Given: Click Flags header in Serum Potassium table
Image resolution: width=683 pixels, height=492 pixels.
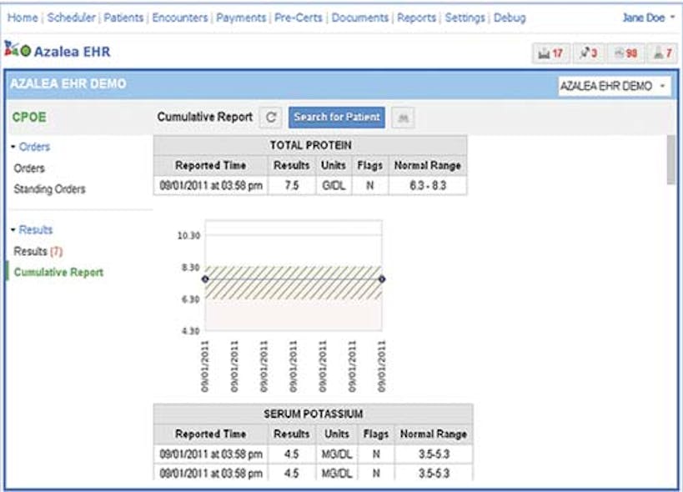Looking at the screenshot, I should coord(376,434).
